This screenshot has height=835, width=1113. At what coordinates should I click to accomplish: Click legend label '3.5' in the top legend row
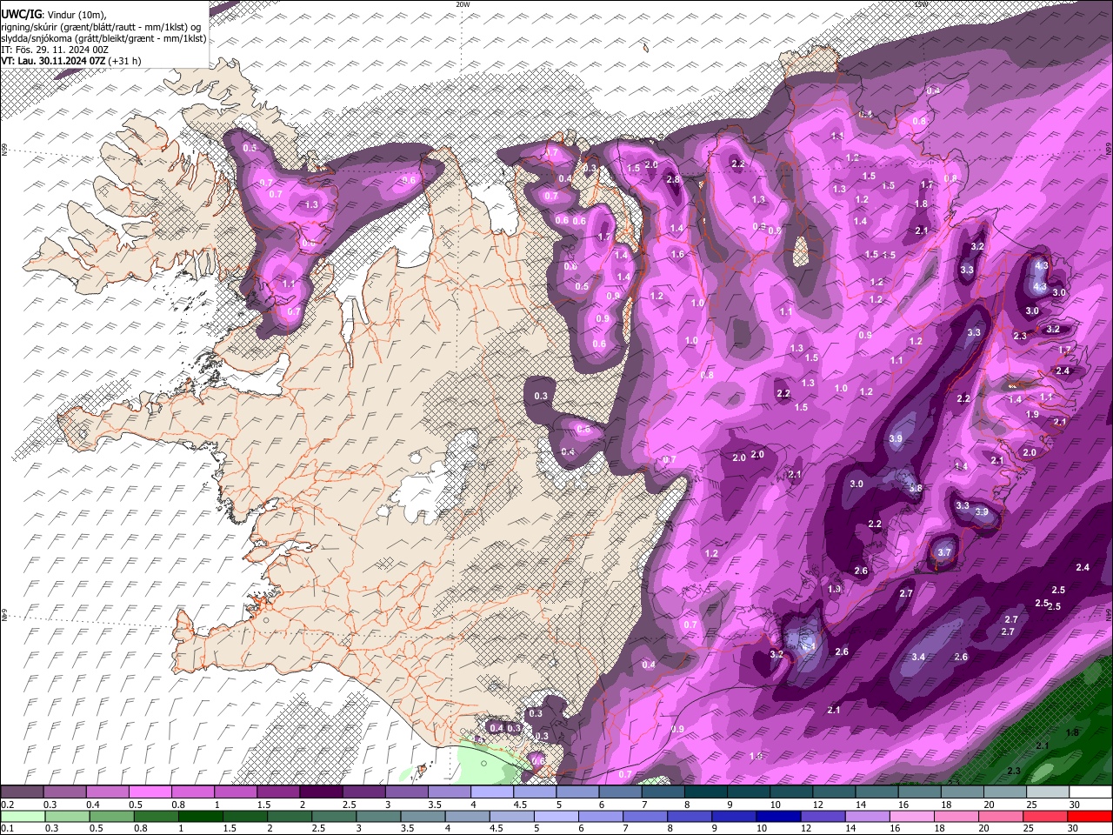point(435,805)
